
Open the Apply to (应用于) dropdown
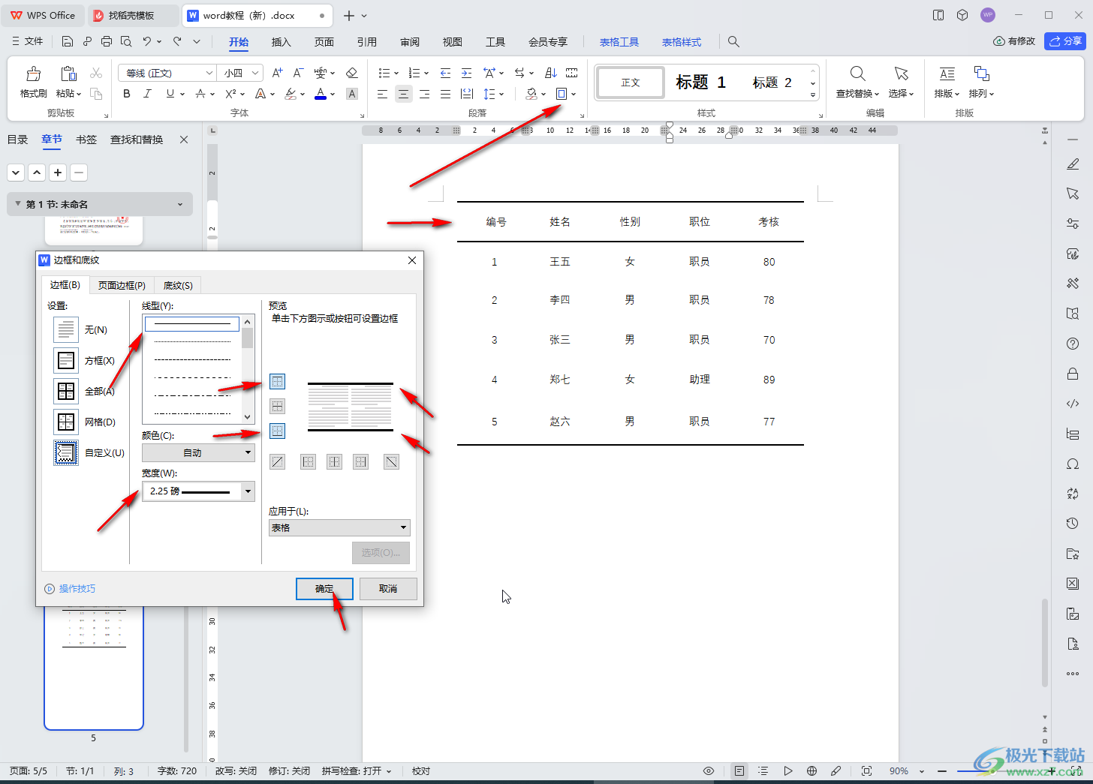point(339,527)
